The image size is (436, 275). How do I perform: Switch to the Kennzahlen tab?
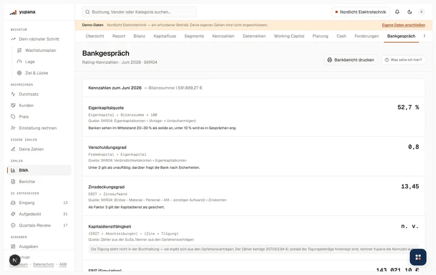tap(223, 36)
